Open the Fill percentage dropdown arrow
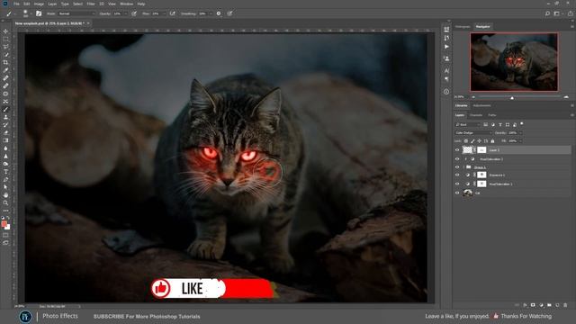Screen dimensions: 576x324 520,141
